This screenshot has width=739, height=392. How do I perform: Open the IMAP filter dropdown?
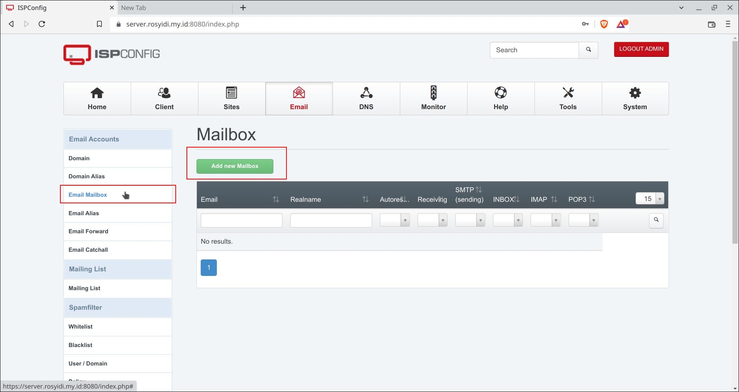545,220
